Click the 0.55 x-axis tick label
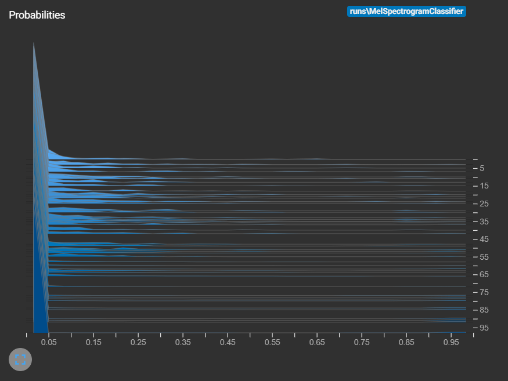This screenshot has height=381, width=508. tap(272, 343)
